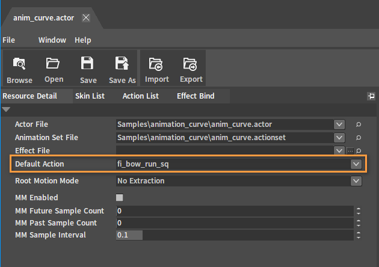This screenshot has height=267, width=379.
Task: Click the 'Effect File' label
Action: (32, 151)
